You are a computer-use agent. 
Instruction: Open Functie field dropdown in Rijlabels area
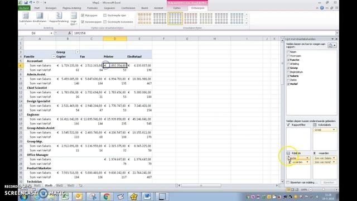[307, 158]
